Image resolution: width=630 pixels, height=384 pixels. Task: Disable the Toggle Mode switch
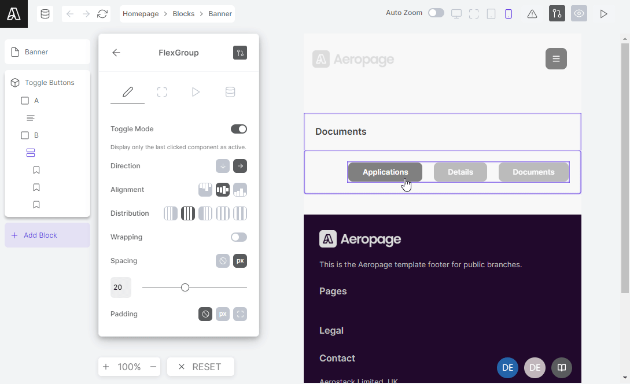pyautogui.click(x=239, y=129)
